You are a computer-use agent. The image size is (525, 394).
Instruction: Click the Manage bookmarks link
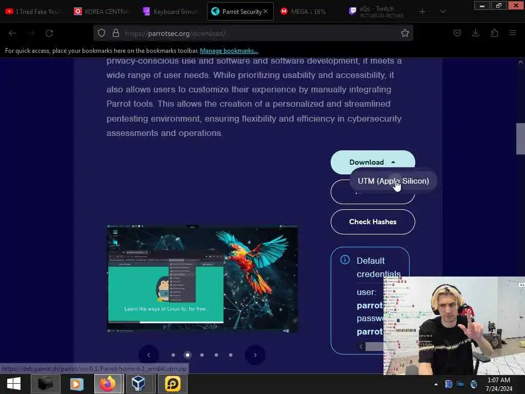[229, 51]
